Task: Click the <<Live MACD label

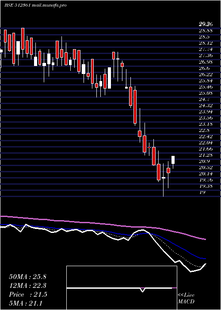Action: (x=186, y=298)
